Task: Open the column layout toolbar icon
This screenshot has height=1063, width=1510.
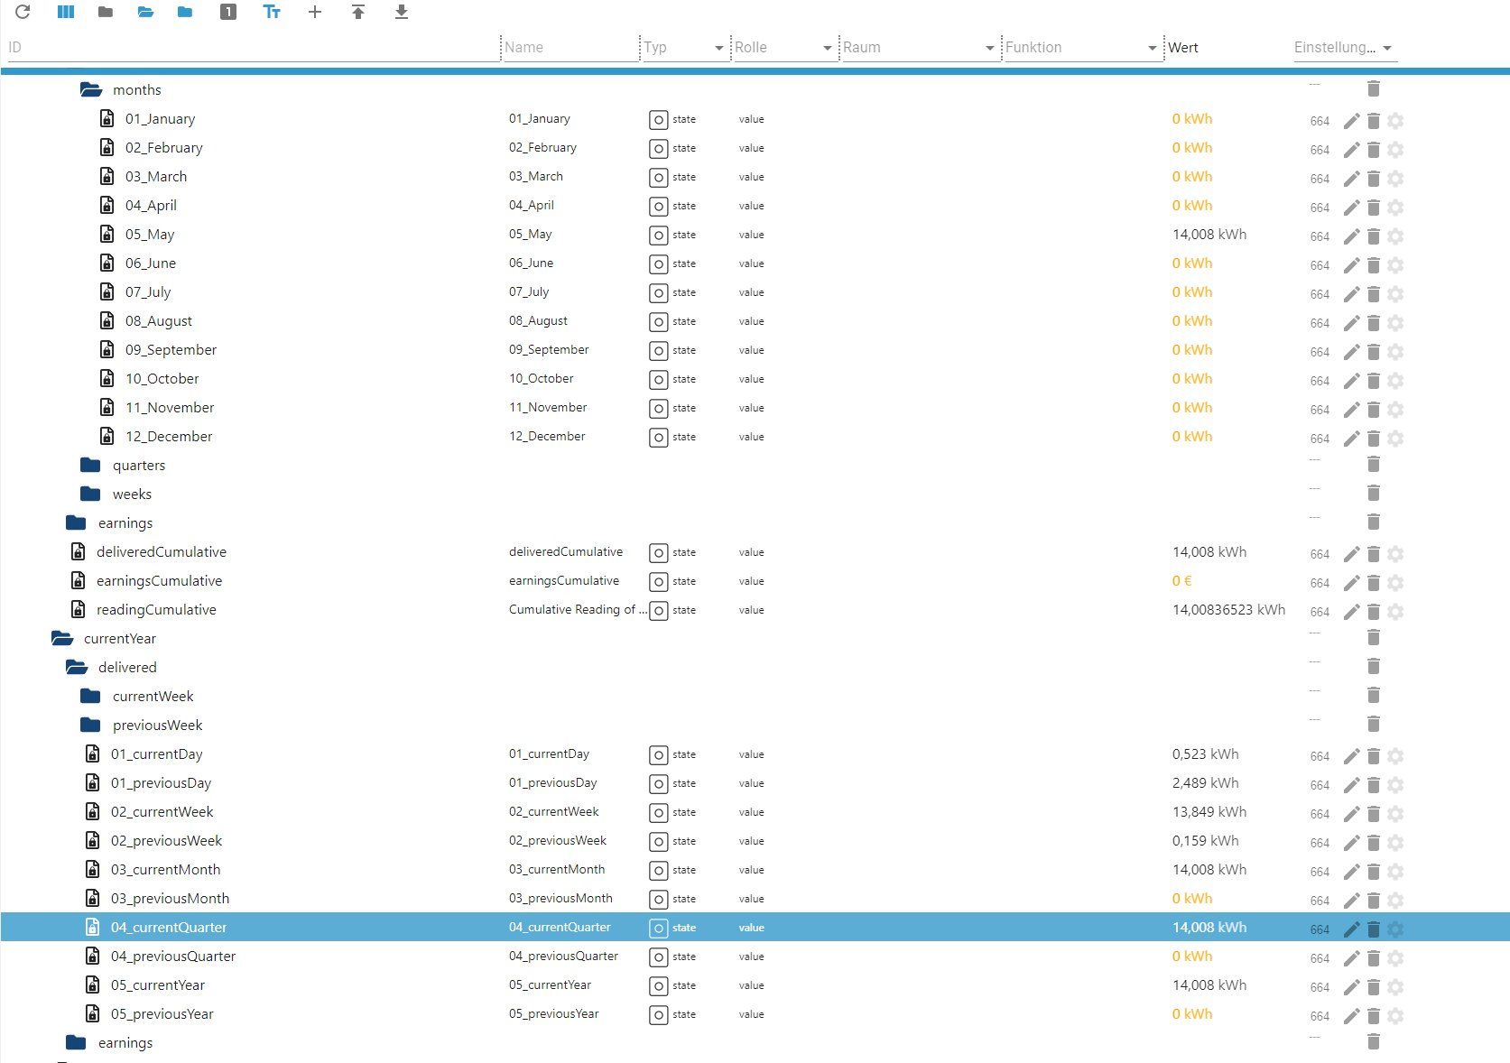Action: pos(66,12)
